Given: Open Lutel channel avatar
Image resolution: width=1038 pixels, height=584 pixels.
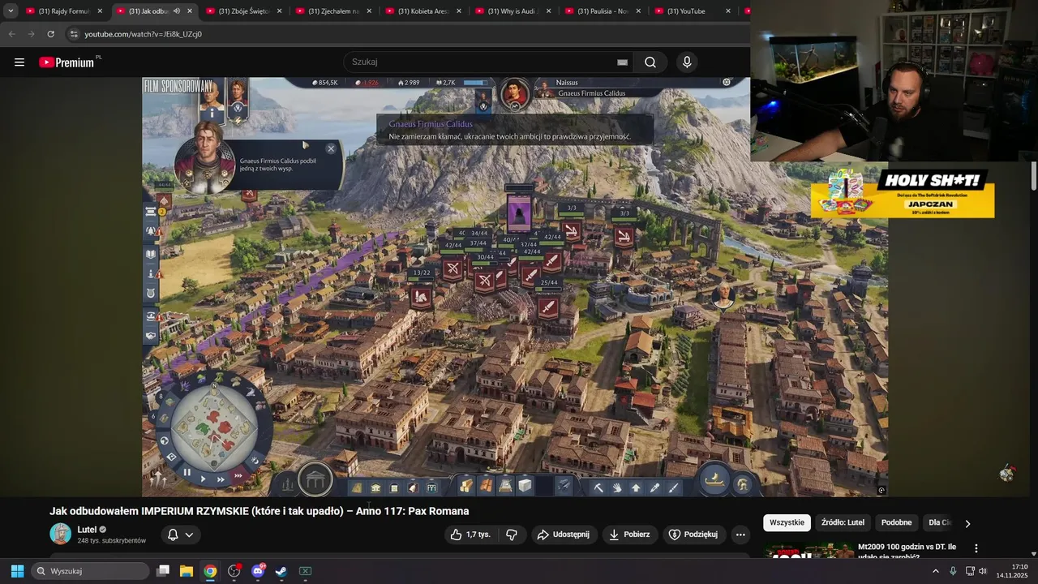Looking at the screenshot, I should 60,534.
